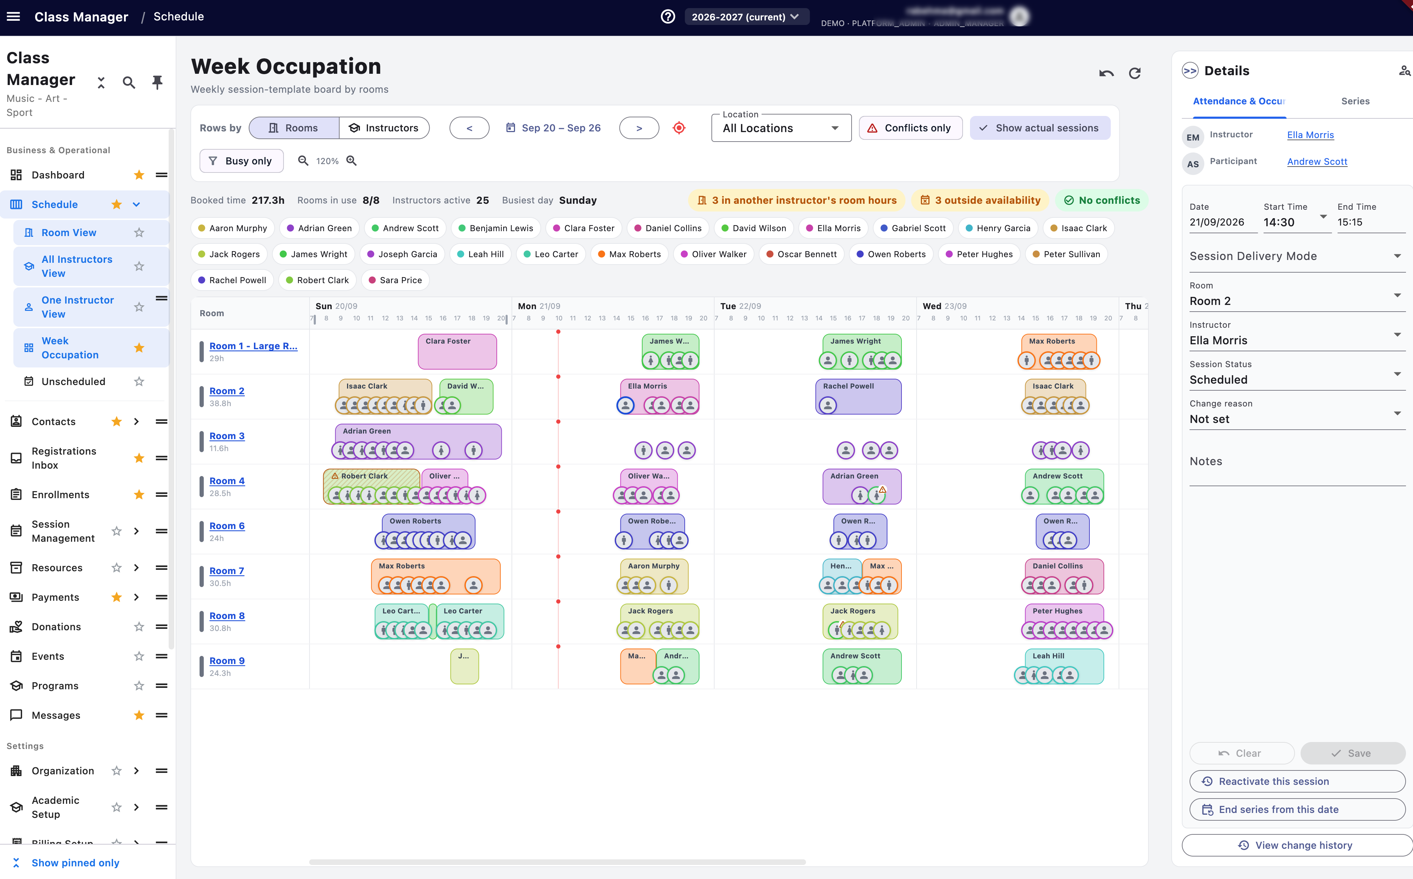
Task: Click the undo arrow icon
Action: click(1106, 74)
